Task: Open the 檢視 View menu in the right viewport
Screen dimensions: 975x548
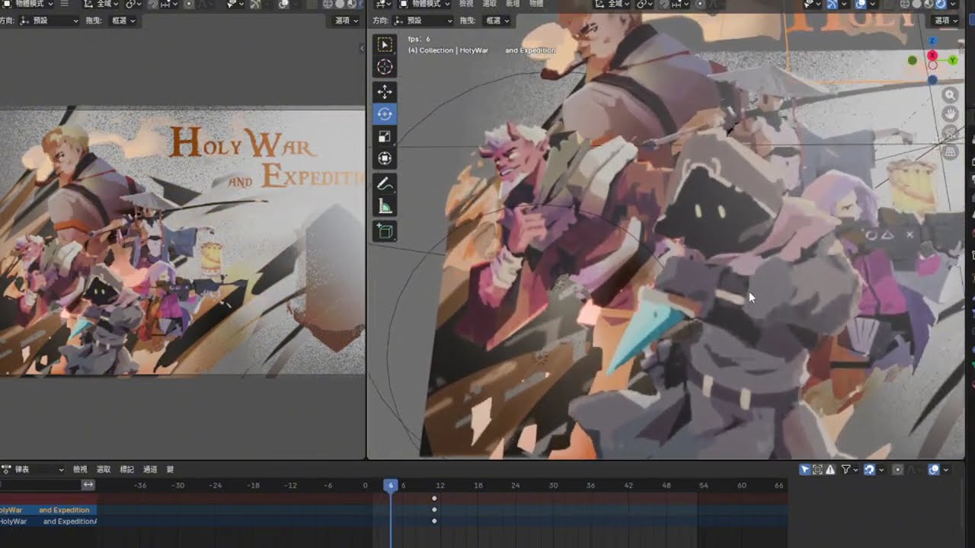Action: point(466,5)
